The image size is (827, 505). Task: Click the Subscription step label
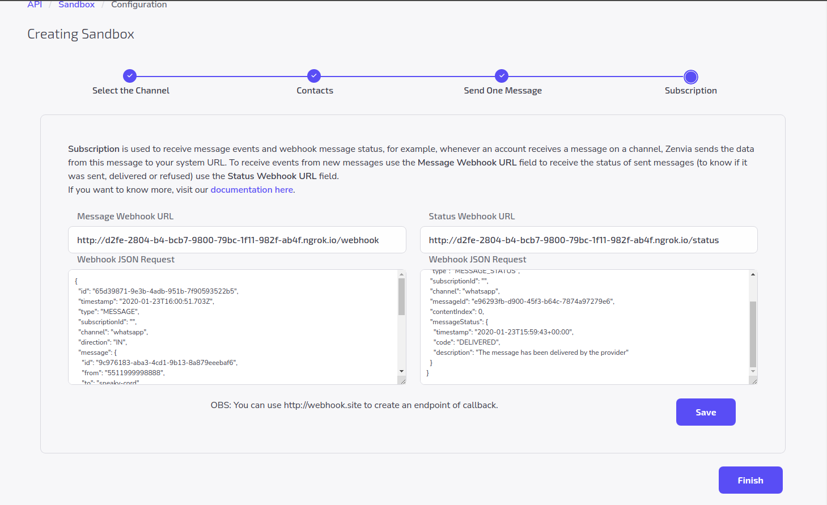(x=691, y=91)
